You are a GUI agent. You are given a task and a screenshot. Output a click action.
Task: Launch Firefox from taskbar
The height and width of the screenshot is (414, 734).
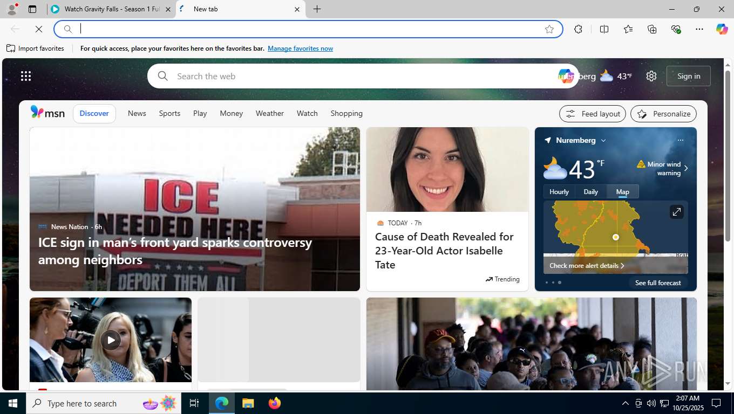[275, 403]
